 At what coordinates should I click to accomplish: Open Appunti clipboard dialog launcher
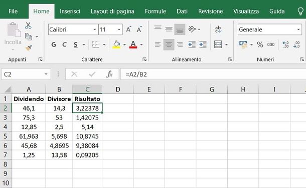[x=41, y=59]
